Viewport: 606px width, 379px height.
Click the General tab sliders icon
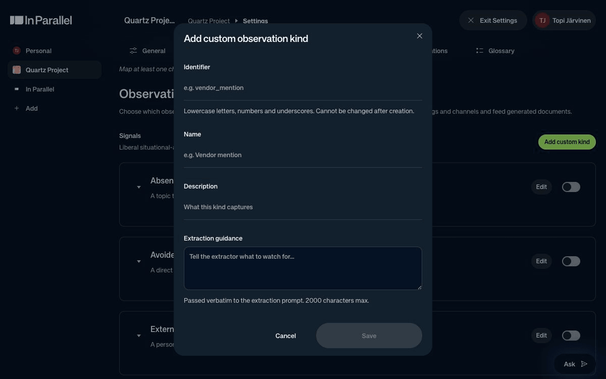[x=133, y=51]
